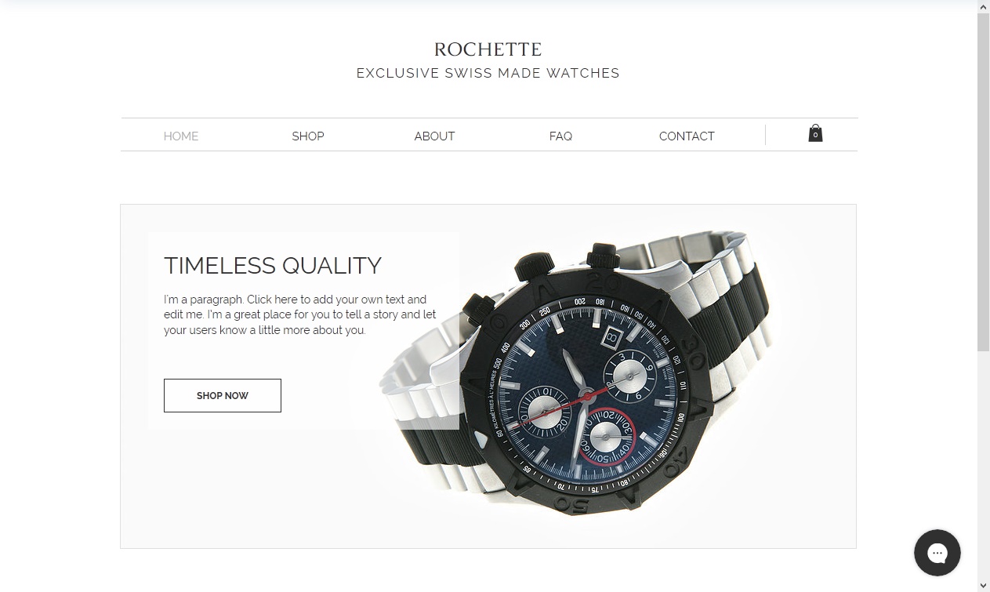The width and height of the screenshot is (990, 592).
Task: Click the paragraph text under Timeless Quality
Action: click(300, 314)
